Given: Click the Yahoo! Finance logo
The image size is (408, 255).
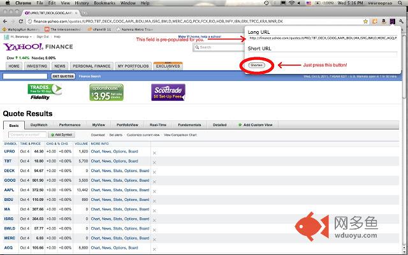Looking at the screenshot, I should point(38,47).
